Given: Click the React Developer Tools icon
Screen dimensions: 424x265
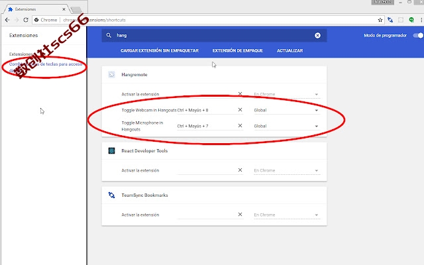Looking at the screenshot, I should click(x=111, y=150).
